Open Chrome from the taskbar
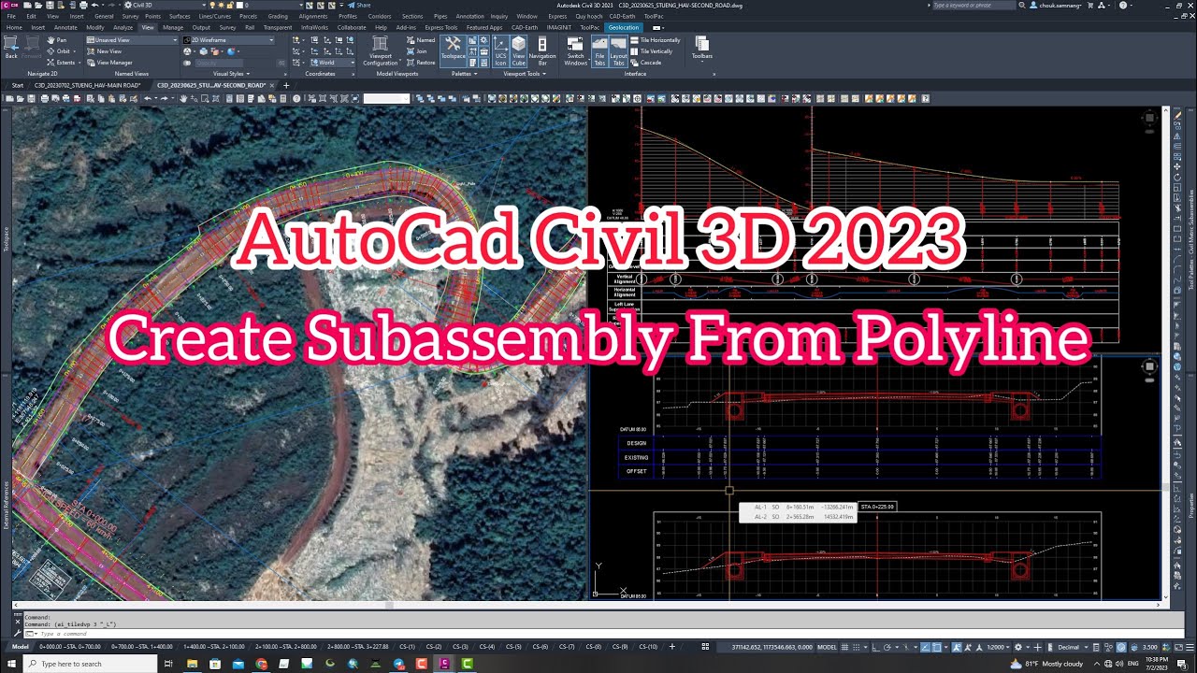1197x673 pixels. pos(261,664)
